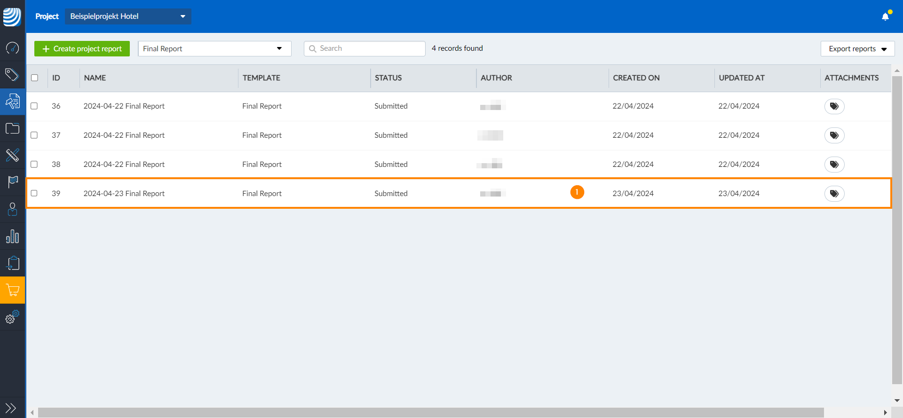Open the Beispielprojekt Hotel project dropdown
Image resolution: width=903 pixels, height=418 pixels.
(128, 16)
